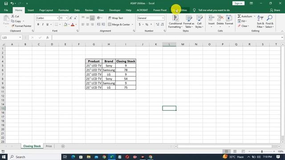Open the Clear dropdown in Editing group

tap(243, 26)
